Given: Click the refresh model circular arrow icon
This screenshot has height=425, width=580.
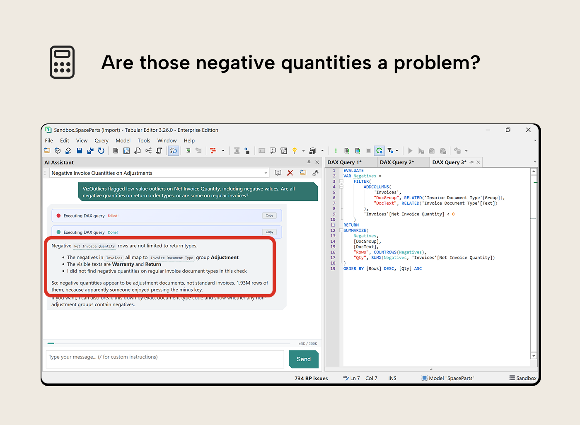Looking at the screenshot, I should click(x=101, y=151).
